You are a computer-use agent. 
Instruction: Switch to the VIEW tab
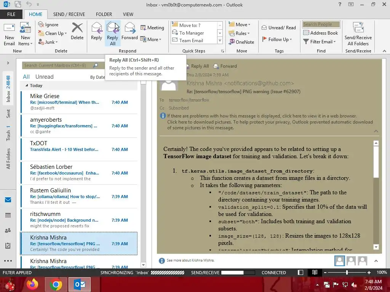coord(128,14)
